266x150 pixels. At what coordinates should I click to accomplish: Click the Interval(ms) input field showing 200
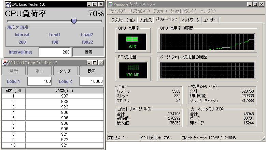[54, 52]
